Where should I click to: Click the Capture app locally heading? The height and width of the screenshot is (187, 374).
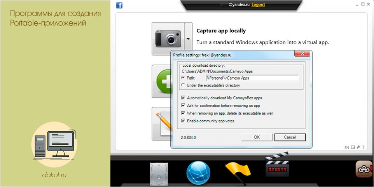(x=221, y=31)
